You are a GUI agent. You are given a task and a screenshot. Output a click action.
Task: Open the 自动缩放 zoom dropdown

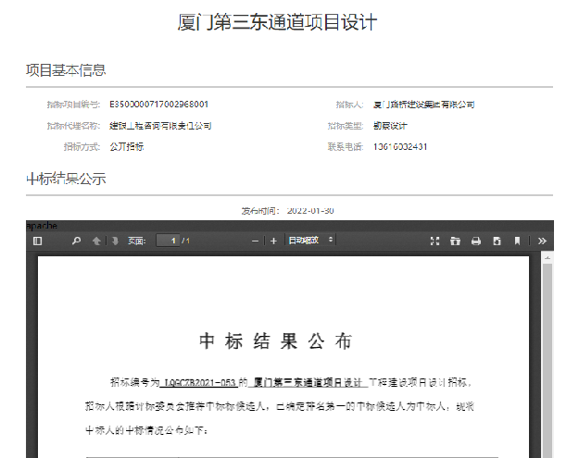coord(310,240)
